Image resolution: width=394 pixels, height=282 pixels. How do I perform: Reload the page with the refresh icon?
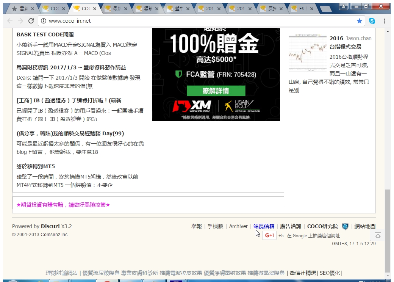pos(31,21)
